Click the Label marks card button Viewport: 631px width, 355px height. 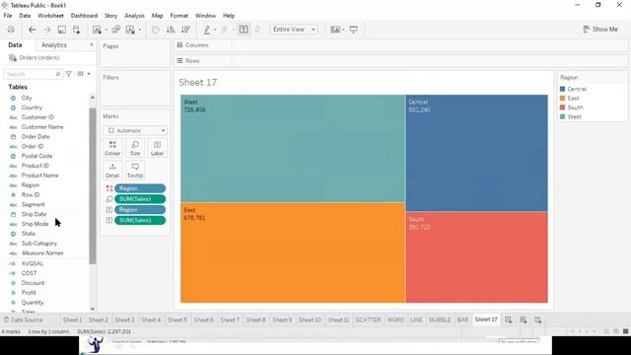pos(157,148)
